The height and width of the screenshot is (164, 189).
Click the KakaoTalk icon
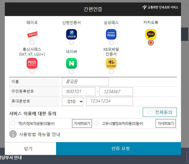click(151, 34)
